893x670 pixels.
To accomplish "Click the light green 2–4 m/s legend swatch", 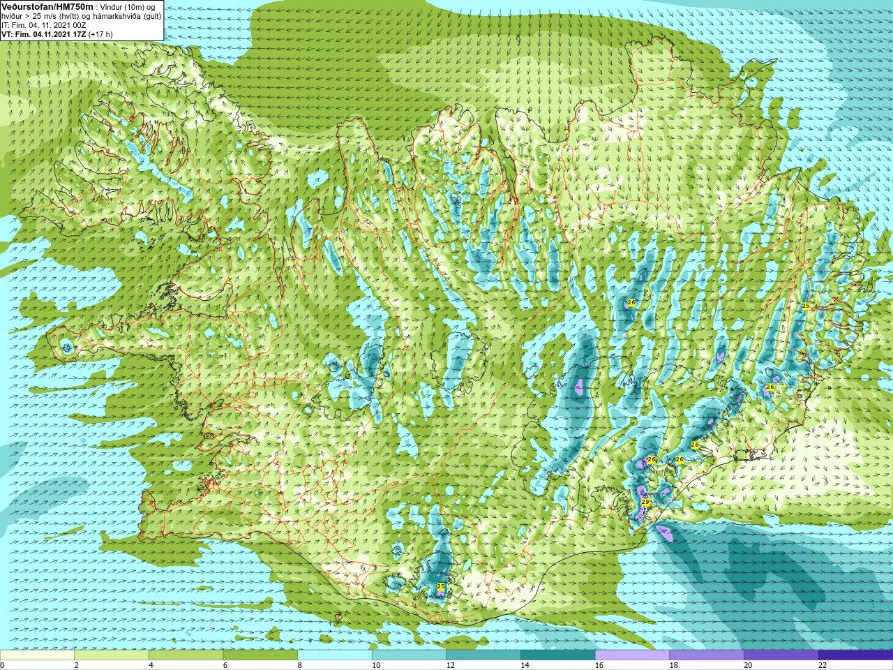I will coord(112,655).
